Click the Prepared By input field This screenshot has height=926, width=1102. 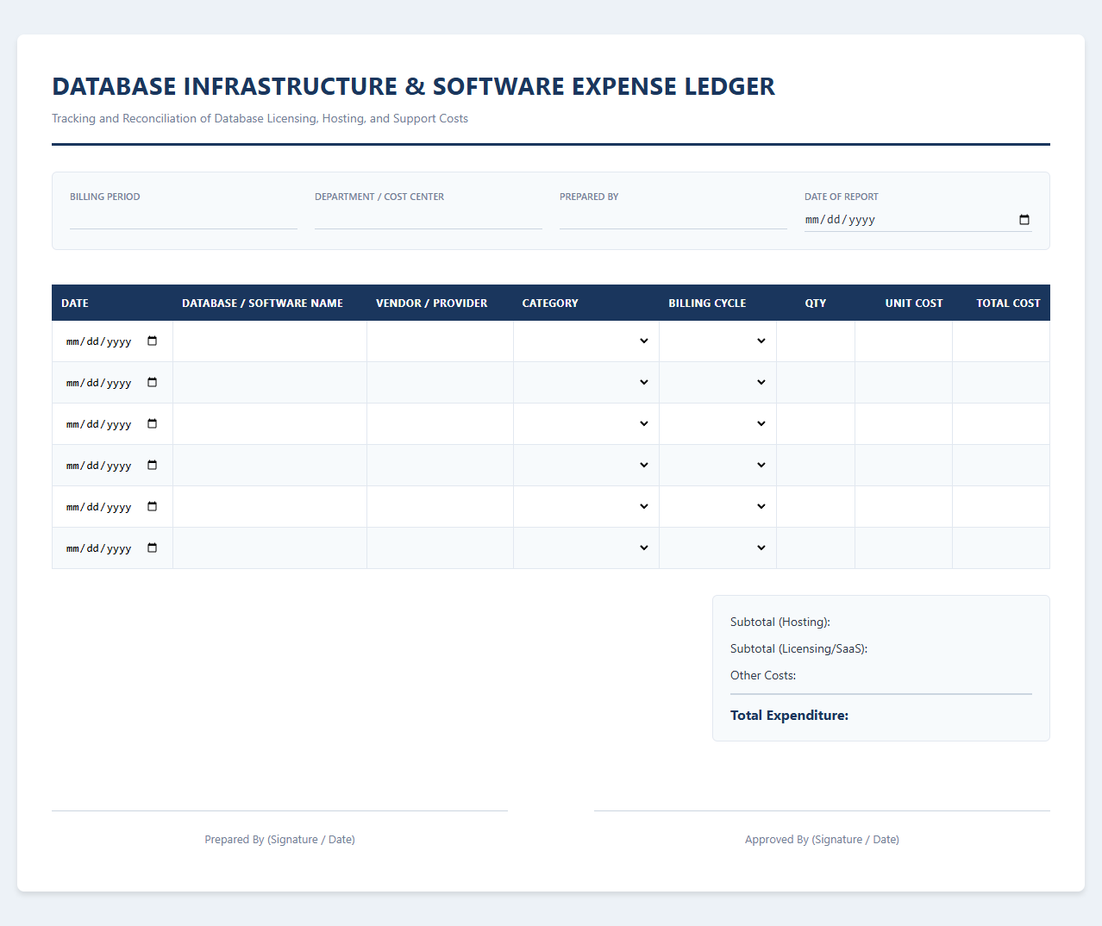[673, 219]
